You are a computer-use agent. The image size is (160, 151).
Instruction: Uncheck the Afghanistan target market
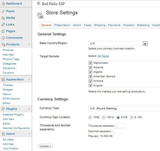click(90, 63)
